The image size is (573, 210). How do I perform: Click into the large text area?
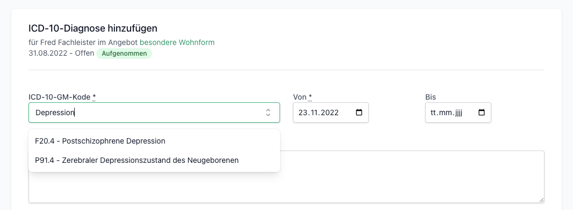point(286,176)
